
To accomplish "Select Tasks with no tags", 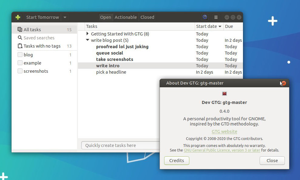I will pos(42,46).
